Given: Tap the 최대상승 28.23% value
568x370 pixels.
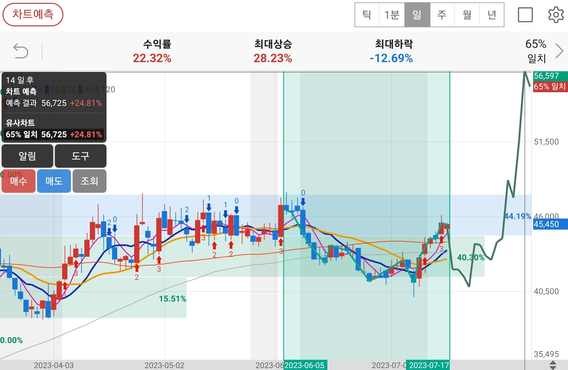Looking at the screenshot, I should pyautogui.click(x=273, y=58).
